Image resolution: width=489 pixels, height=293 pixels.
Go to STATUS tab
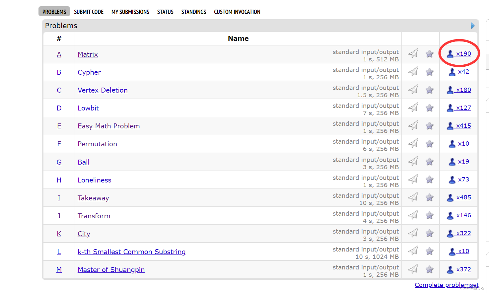point(165,12)
